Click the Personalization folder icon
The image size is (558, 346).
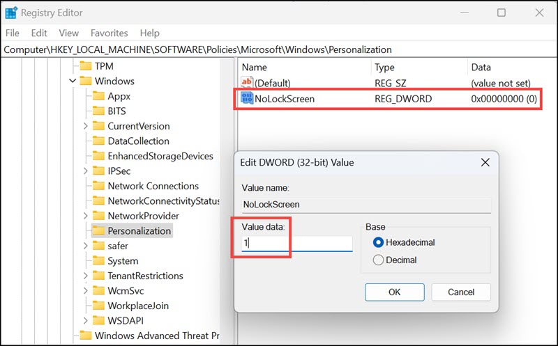98,231
